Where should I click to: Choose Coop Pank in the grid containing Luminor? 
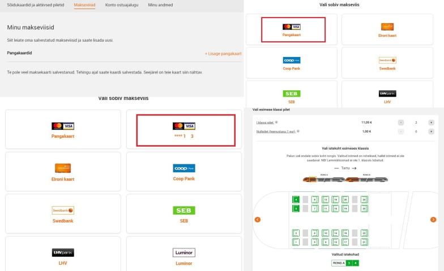tap(184, 172)
